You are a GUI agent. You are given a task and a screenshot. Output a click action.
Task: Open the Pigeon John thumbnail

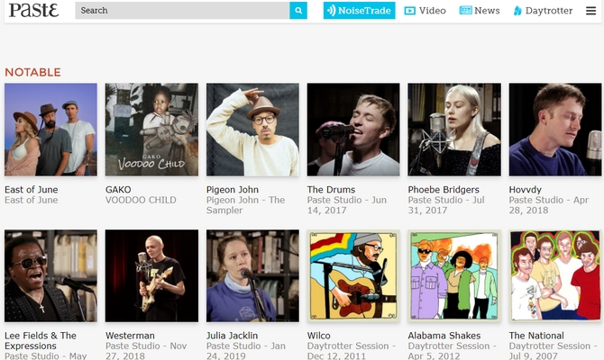coord(252,130)
